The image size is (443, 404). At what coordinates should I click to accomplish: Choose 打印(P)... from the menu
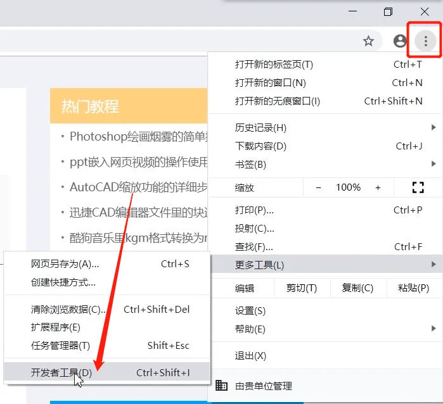click(x=325, y=210)
